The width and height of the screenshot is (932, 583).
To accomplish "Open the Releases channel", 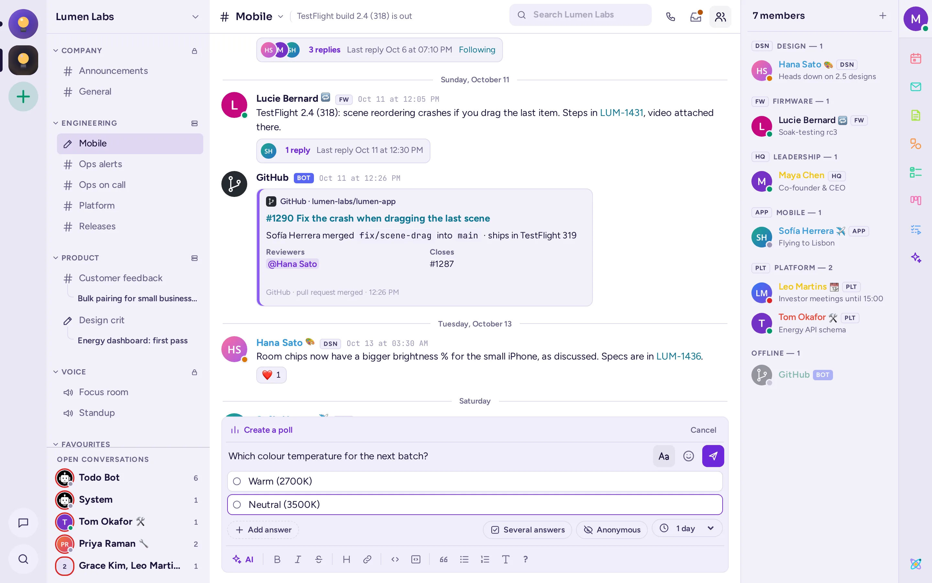I will 130,226.
